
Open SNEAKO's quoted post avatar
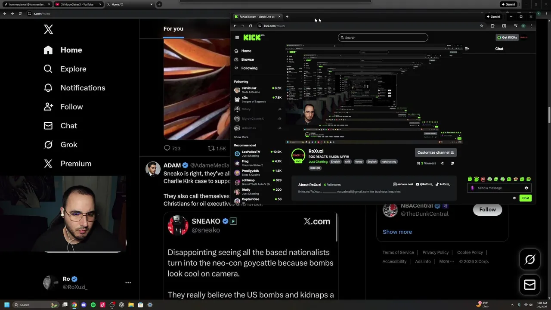pos(178,225)
